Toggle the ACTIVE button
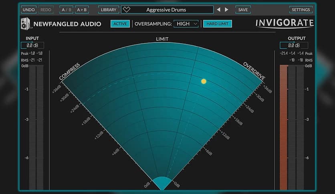The width and height of the screenshot is (335, 194). tap(120, 24)
